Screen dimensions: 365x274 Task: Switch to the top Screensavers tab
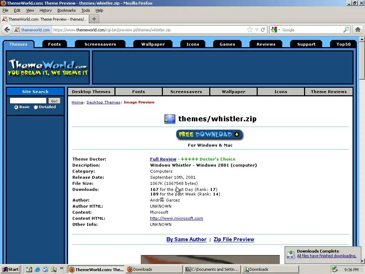click(x=100, y=44)
